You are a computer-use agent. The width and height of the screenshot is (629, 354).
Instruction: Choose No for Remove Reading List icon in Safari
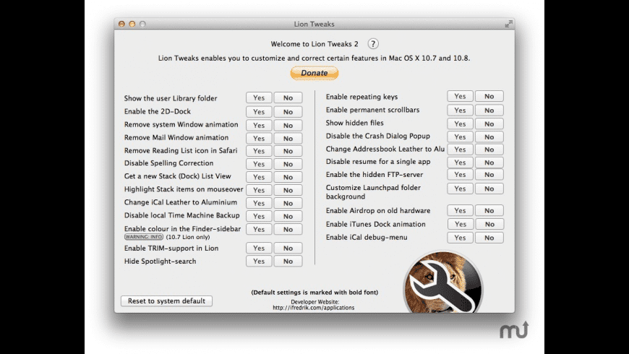[288, 151]
